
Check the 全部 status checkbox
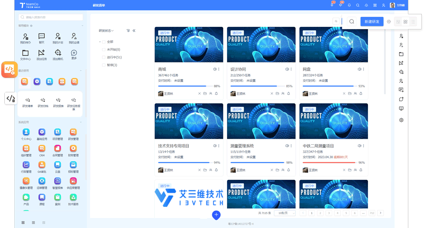[x=103, y=42]
